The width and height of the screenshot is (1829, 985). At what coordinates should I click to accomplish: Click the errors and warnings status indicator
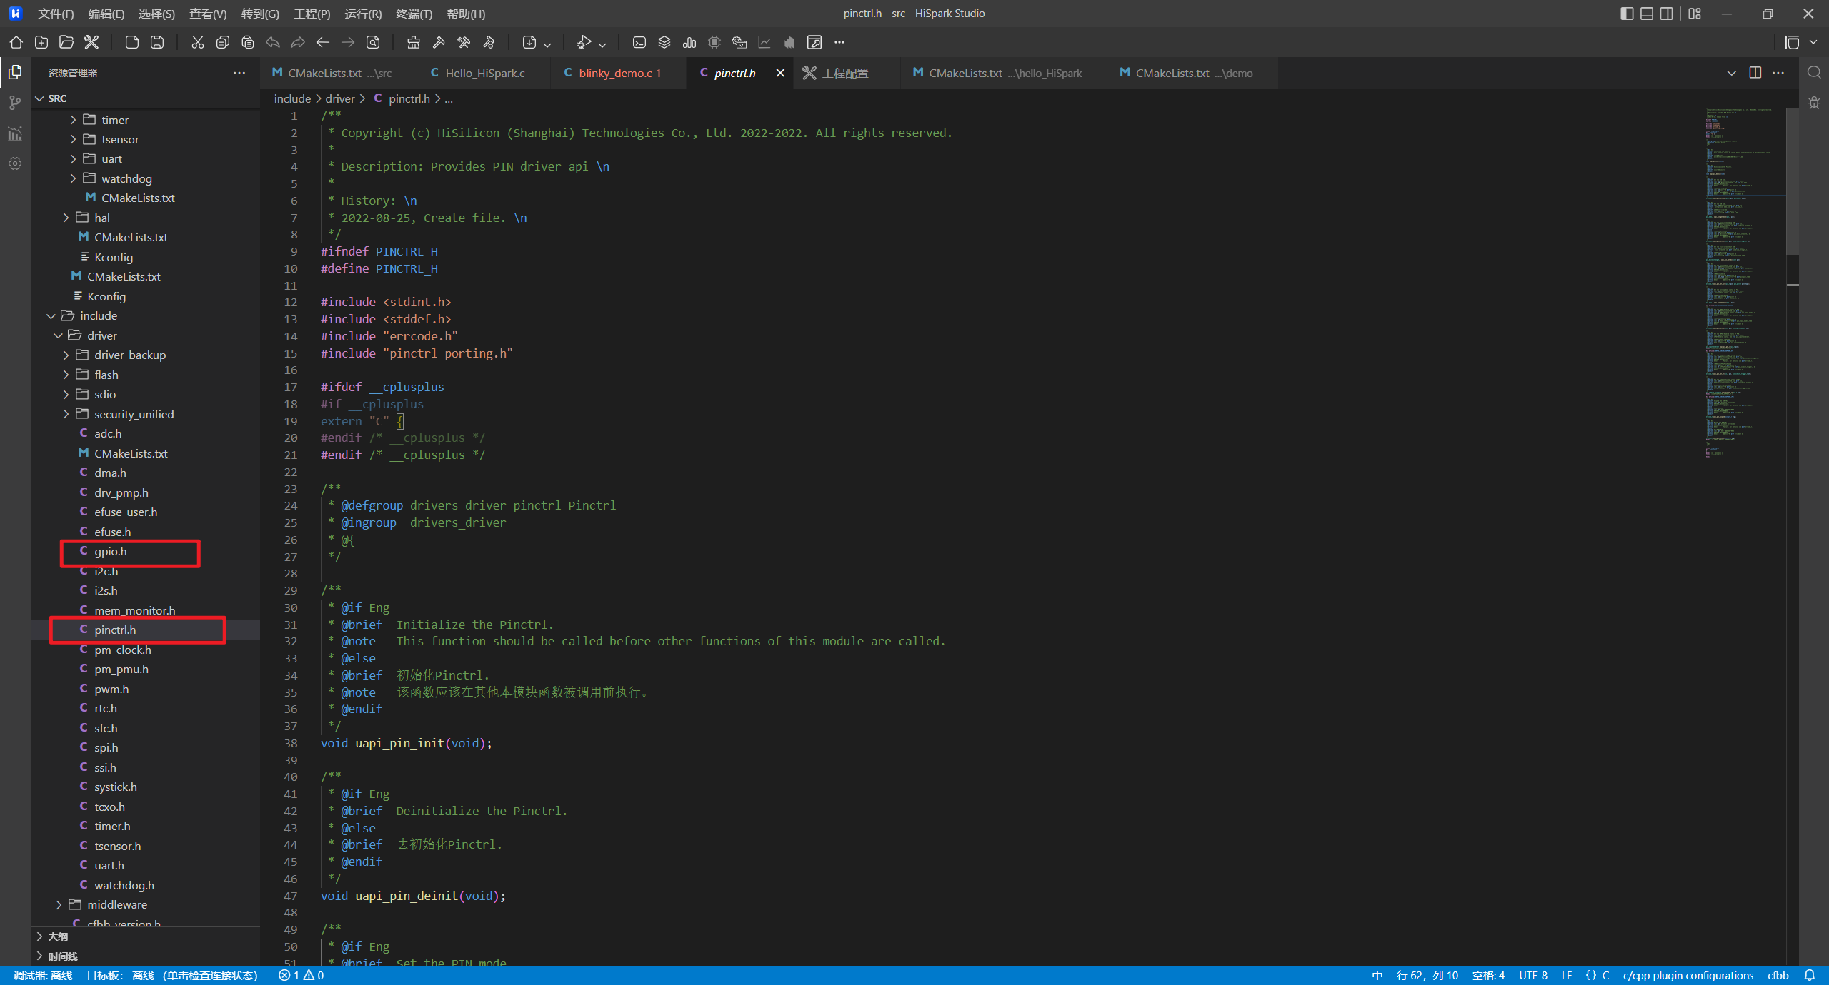tap(301, 975)
